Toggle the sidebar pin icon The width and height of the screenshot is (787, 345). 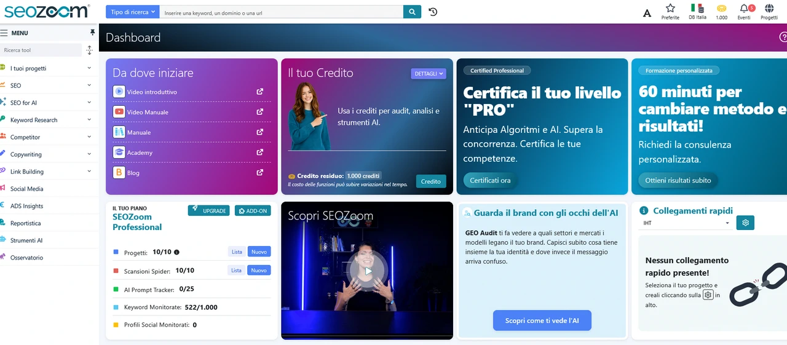pos(93,32)
